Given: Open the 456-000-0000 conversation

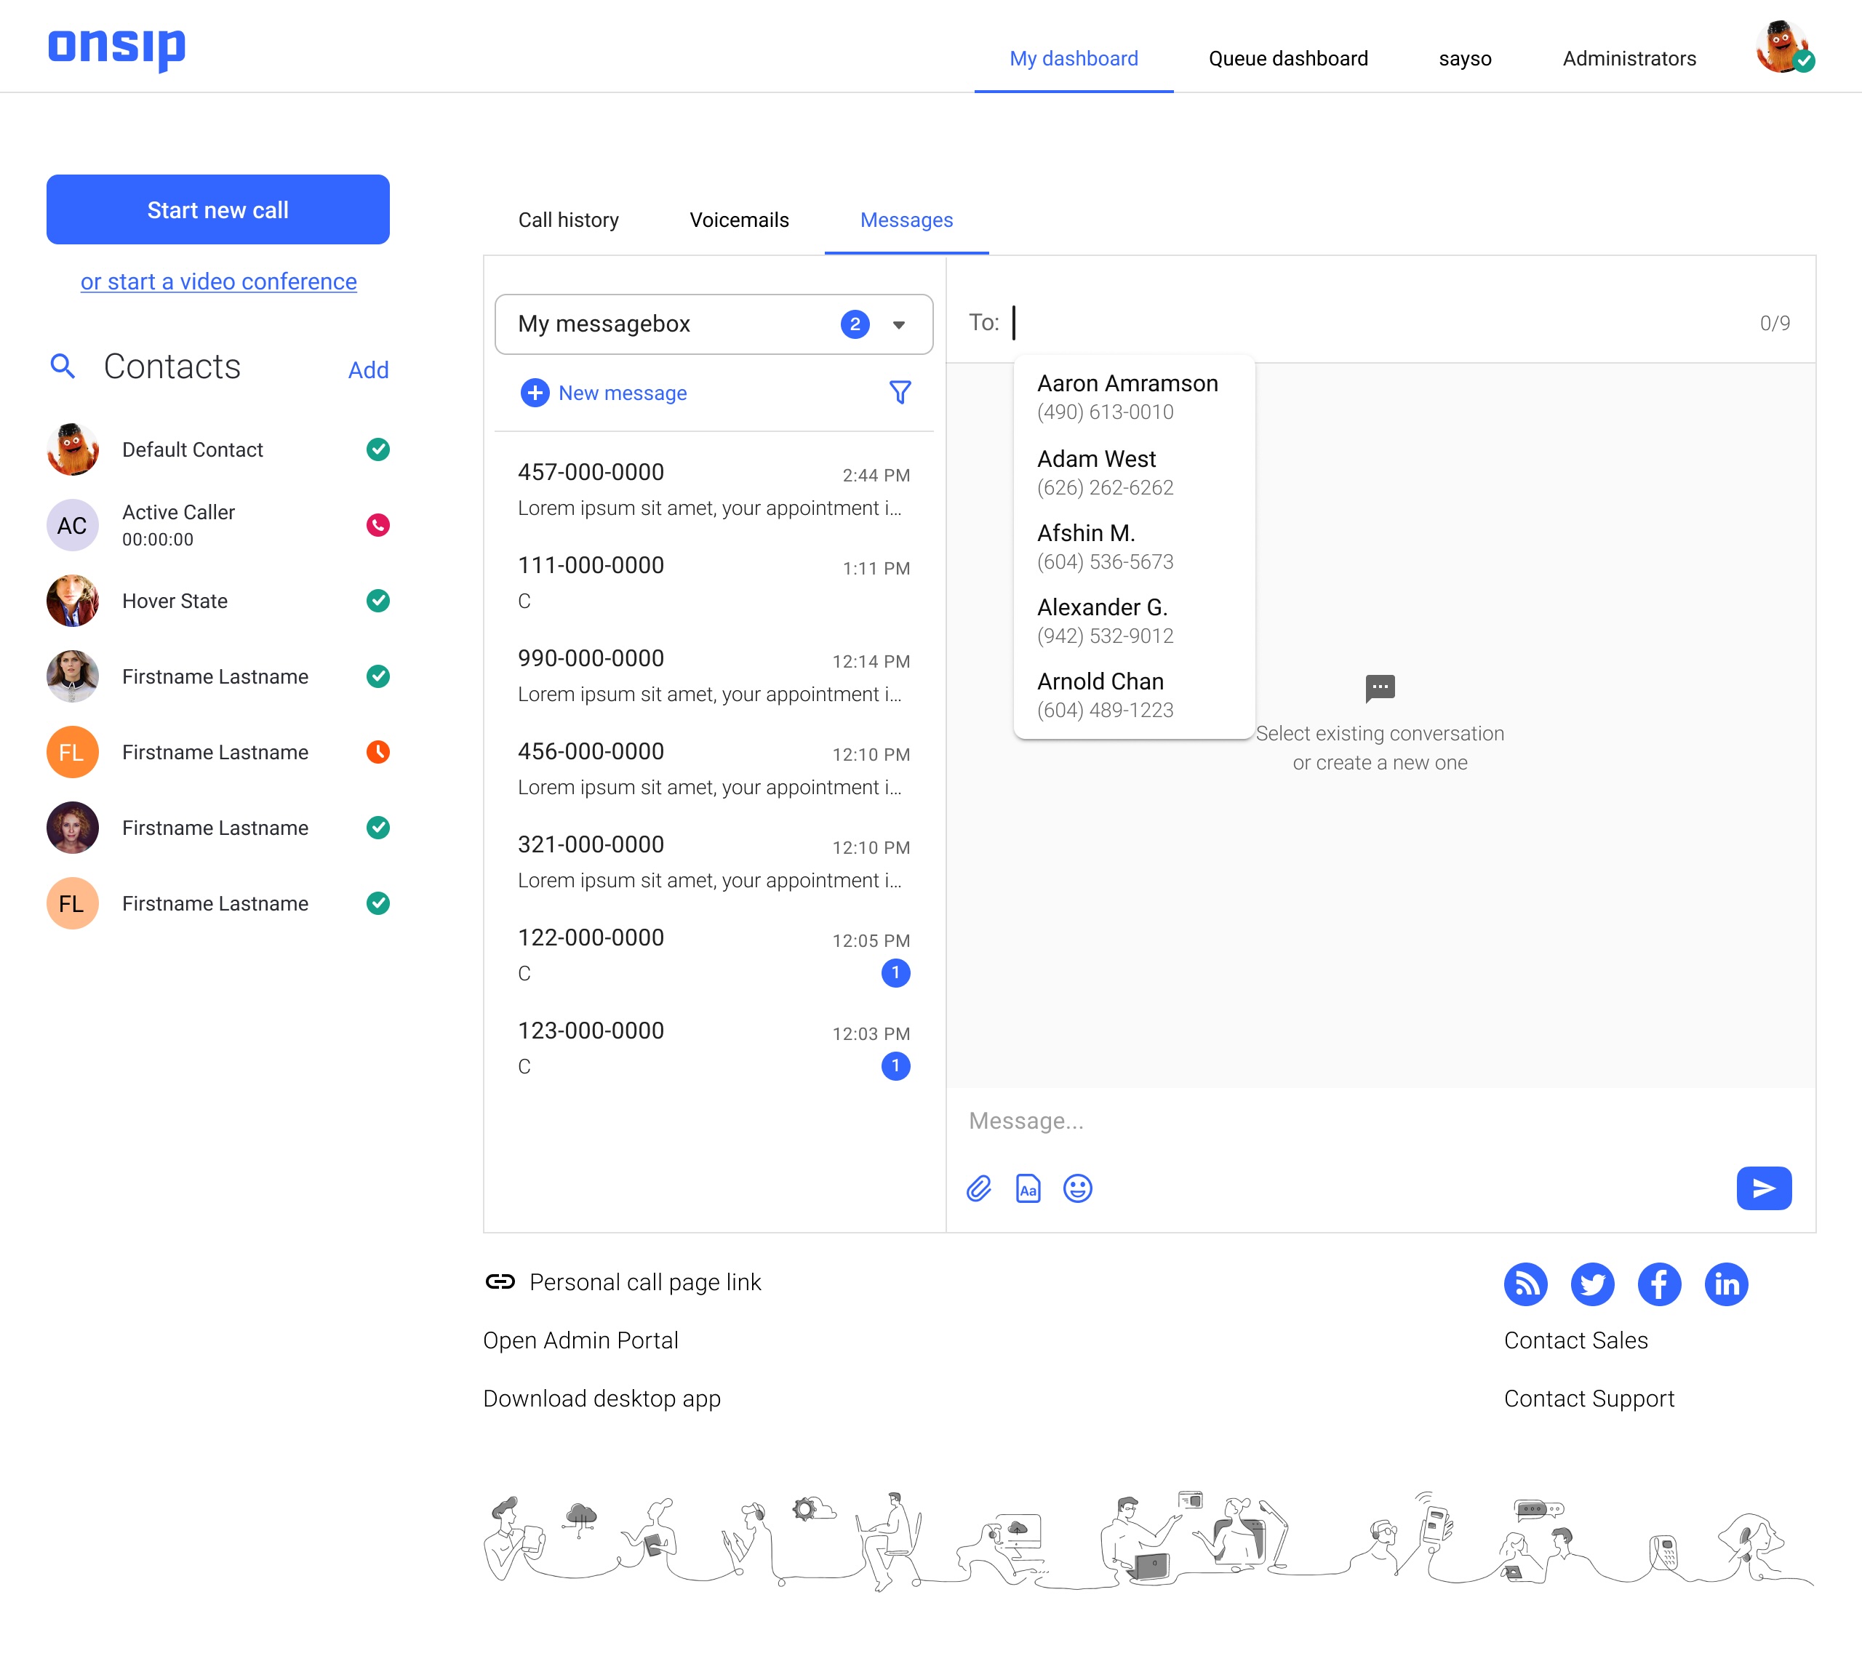Looking at the screenshot, I should click(714, 769).
